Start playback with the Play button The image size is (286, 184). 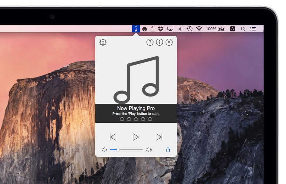(136, 137)
